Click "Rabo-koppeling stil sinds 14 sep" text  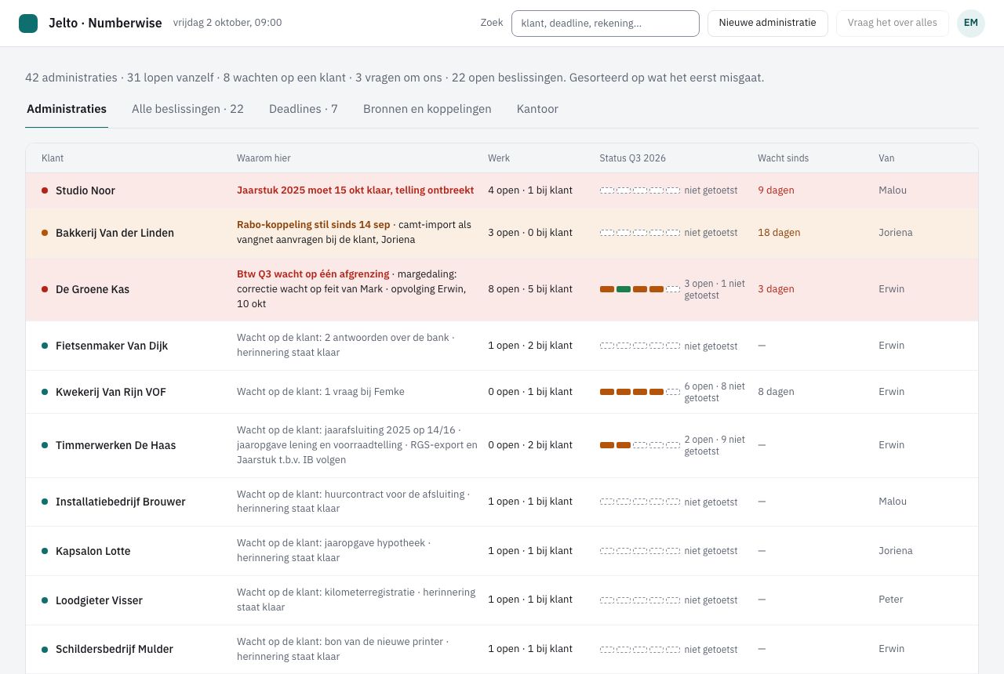click(313, 225)
